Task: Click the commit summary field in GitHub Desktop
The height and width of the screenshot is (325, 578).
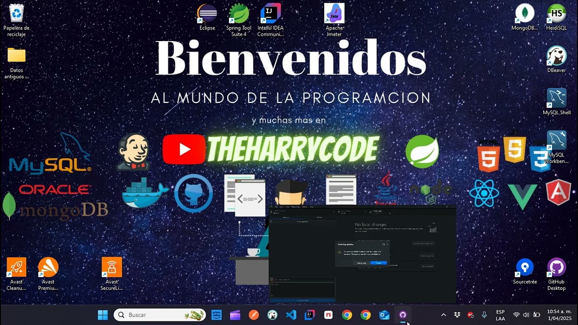Action: 304,279
